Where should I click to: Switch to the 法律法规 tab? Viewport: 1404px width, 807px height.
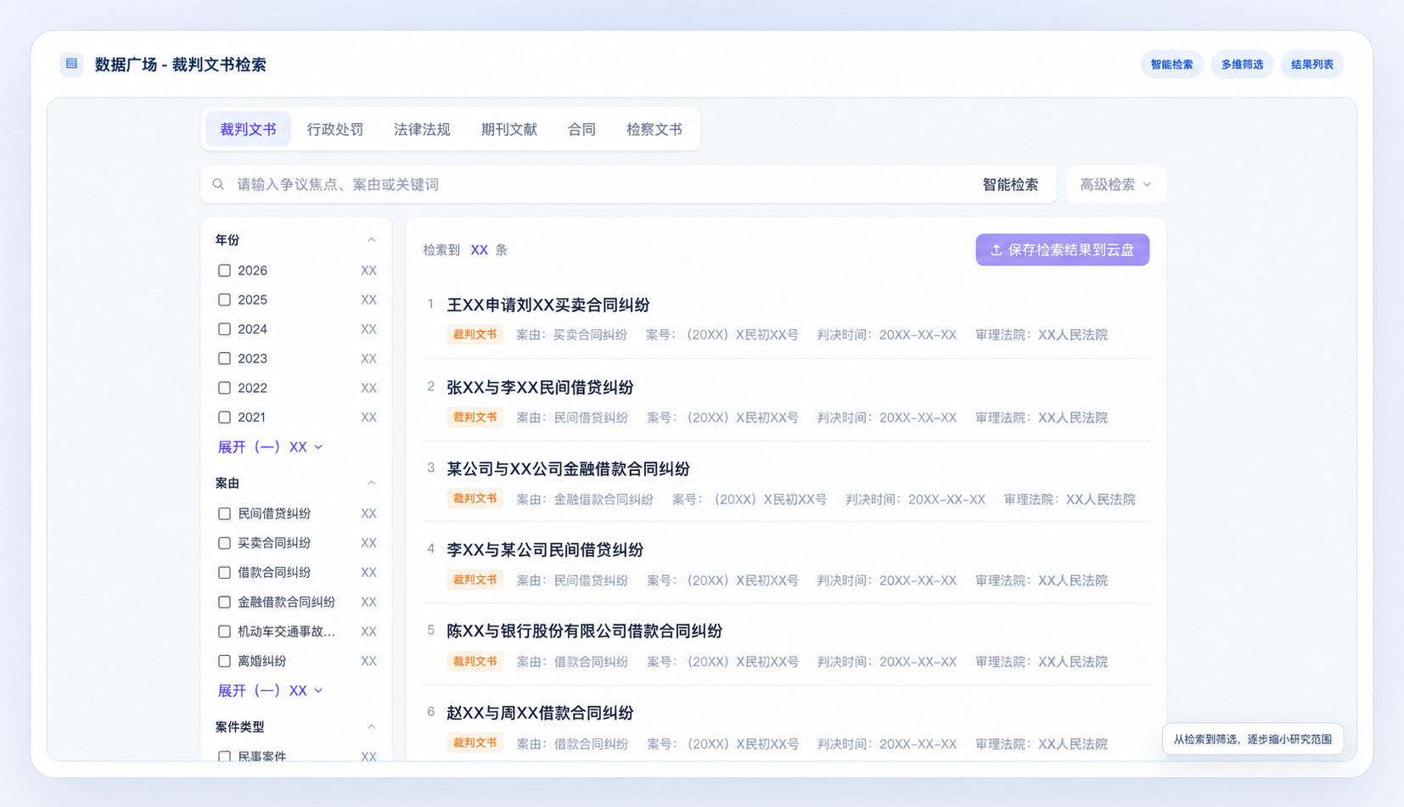(x=422, y=129)
